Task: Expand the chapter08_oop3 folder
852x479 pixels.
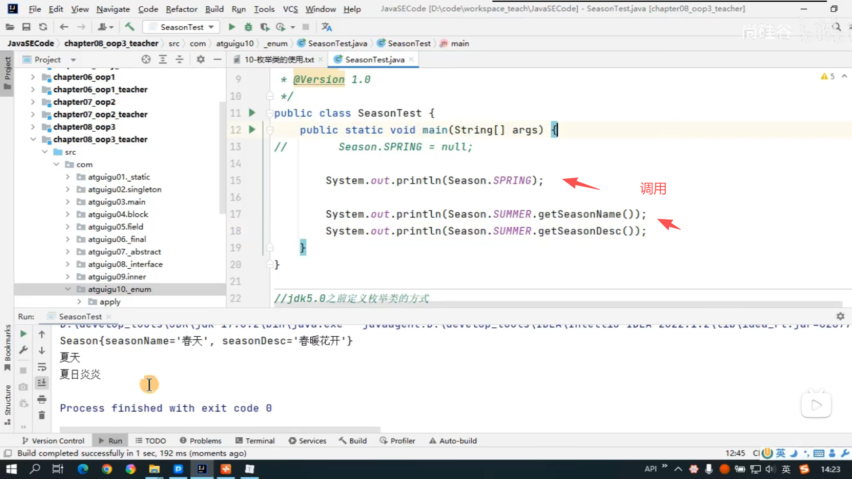Action: [33, 127]
